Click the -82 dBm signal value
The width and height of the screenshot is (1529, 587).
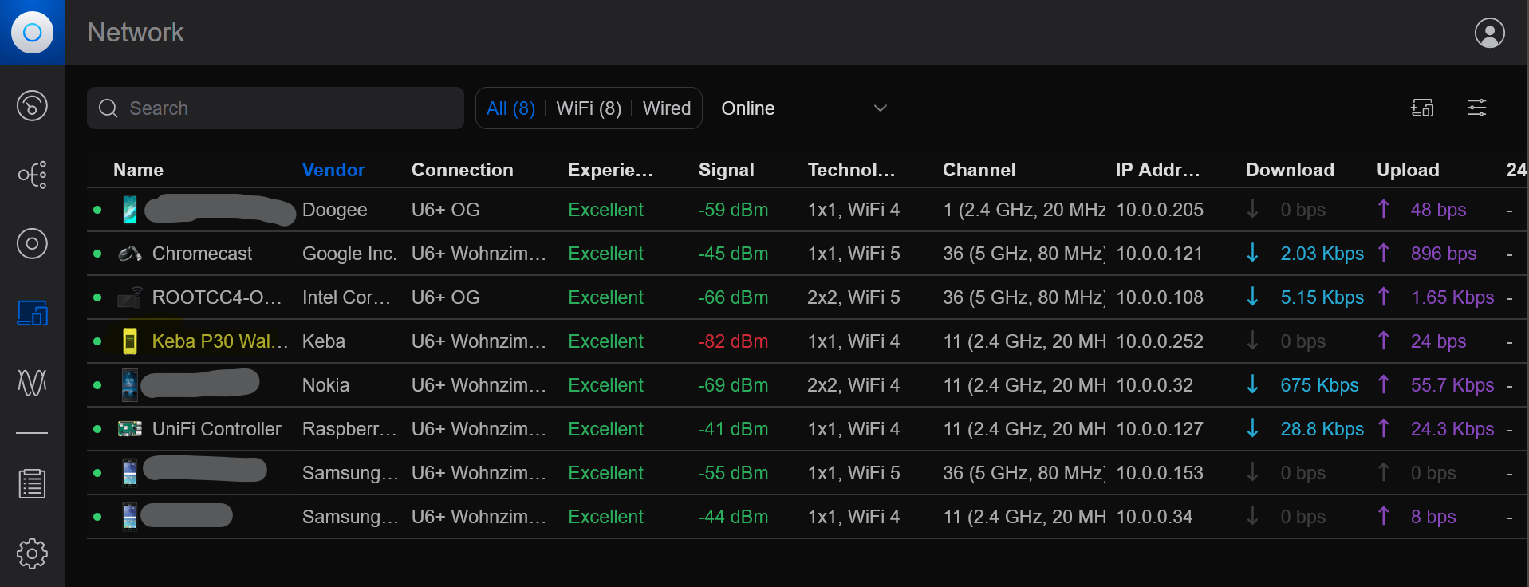tap(733, 341)
